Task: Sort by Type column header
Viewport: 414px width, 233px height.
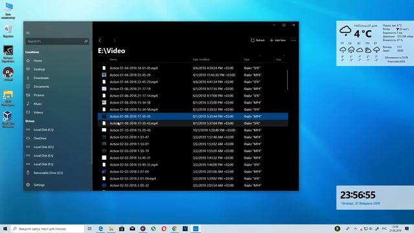Action: [x=246, y=60]
